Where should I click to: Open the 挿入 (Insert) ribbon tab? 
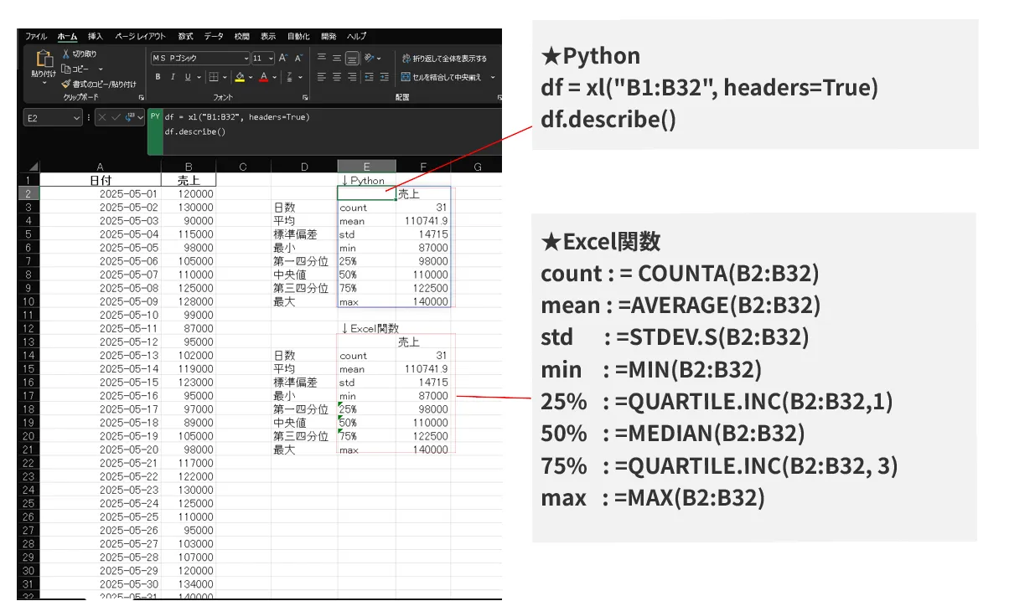pyautogui.click(x=96, y=37)
